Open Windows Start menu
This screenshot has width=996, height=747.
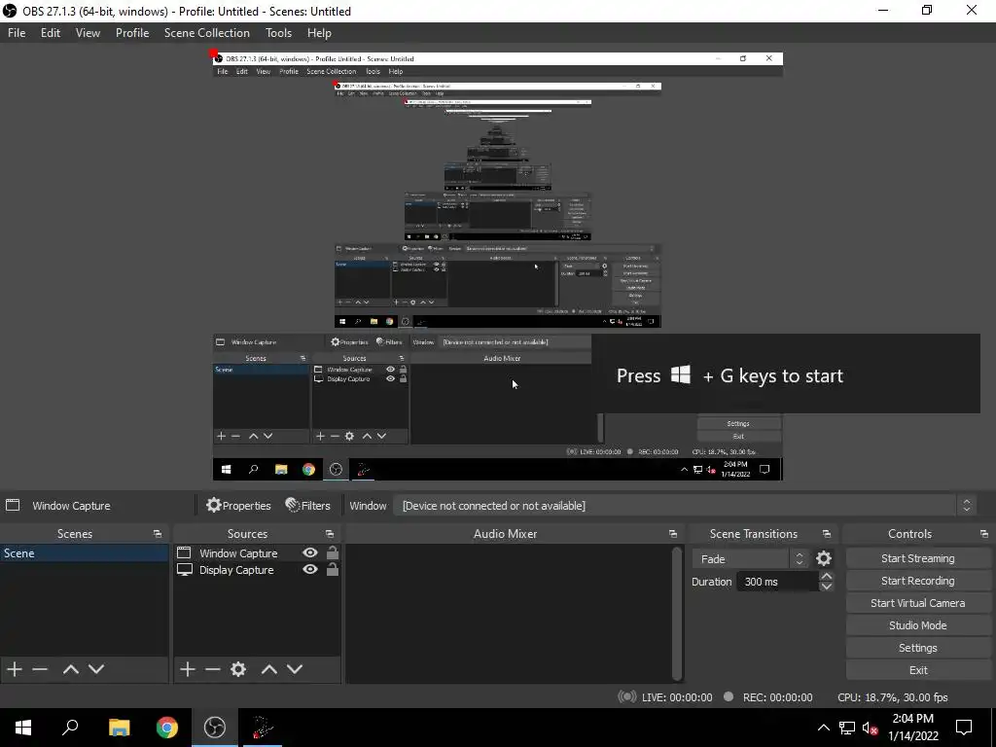23,728
